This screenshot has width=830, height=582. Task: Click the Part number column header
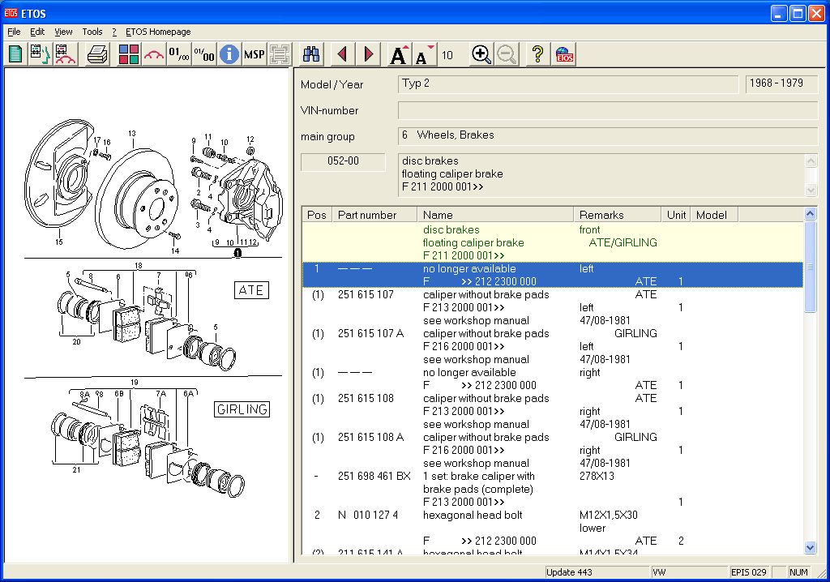tap(374, 215)
